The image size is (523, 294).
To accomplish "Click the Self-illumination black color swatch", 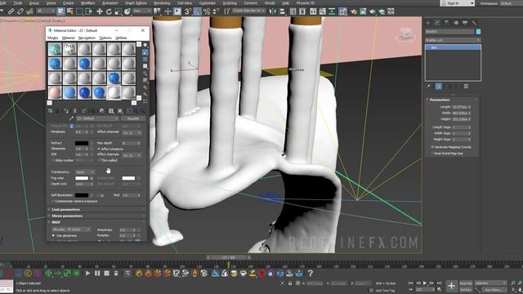I will coord(82,195).
